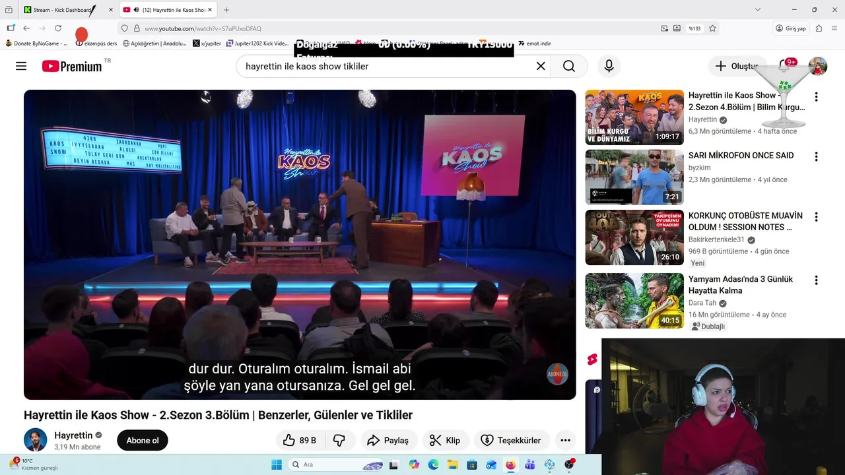Image resolution: width=845 pixels, height=475 pixels.
Task: Open Hayrettin channel name link
Action: [x=73, y=435]
